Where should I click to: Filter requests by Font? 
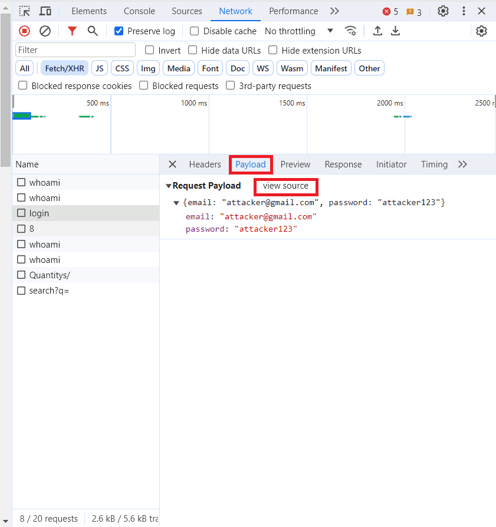click(x=211, y=68)
